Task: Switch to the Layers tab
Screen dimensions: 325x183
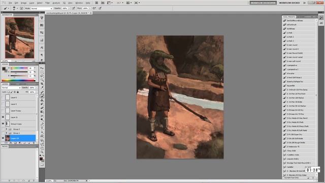Action: (5, 84)
